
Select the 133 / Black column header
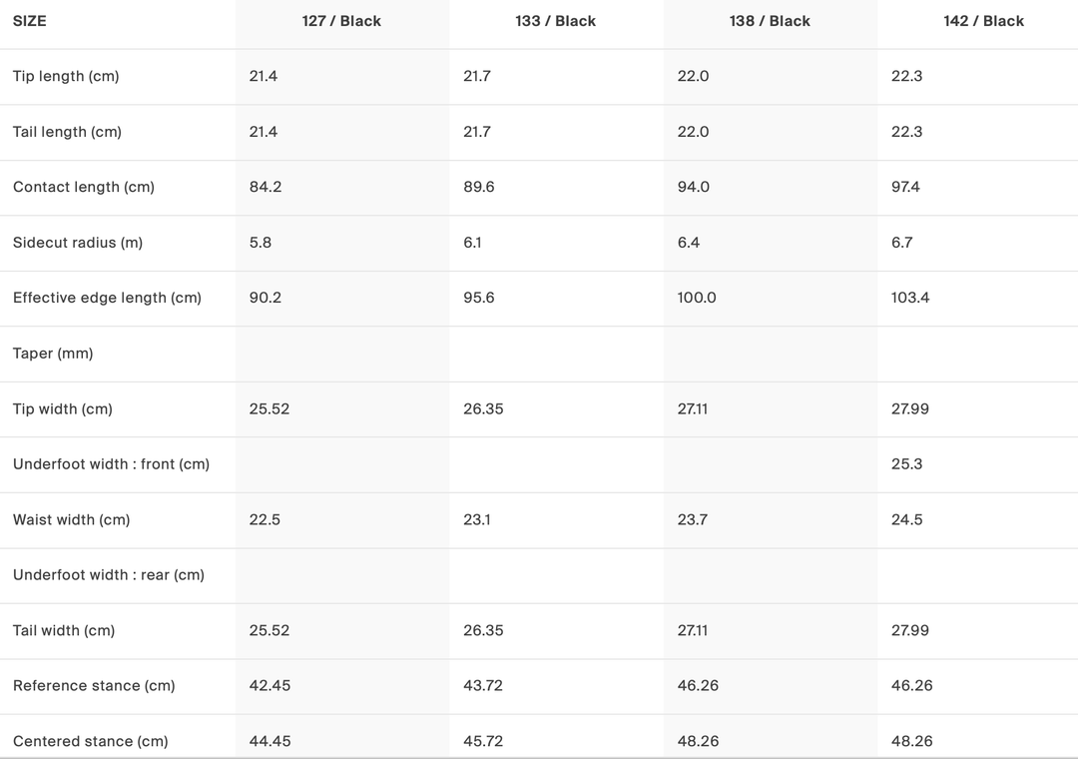pos(555,21)
